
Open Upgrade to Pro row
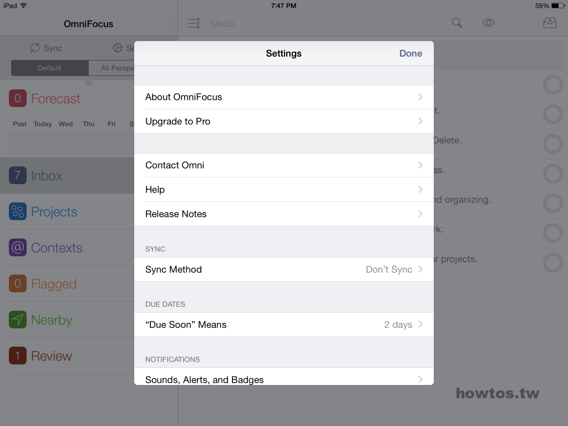pyautogui.click(x=283, y=121)
